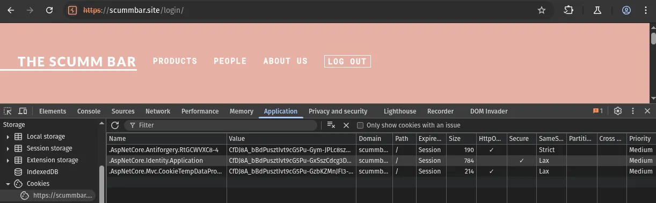Sort cookies by Secure column header
Screen dimensions: 656x203
[521, 139]
